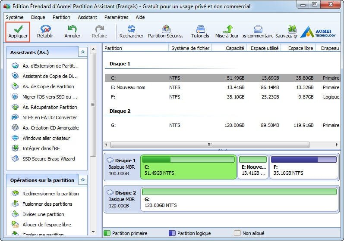344x241 pixels.
Task: Launch As. de Copie de Partition
Action: pos(43,87)
